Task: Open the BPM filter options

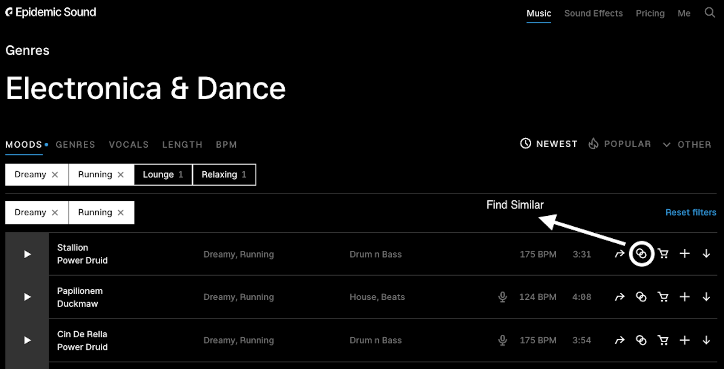Action: (226, 145)
